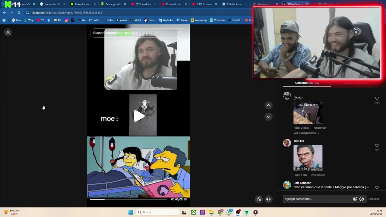Go to next video with down chevron
The width and height of the screenshot is (386, 217).
pyautogui.click(x=268, y=117)
